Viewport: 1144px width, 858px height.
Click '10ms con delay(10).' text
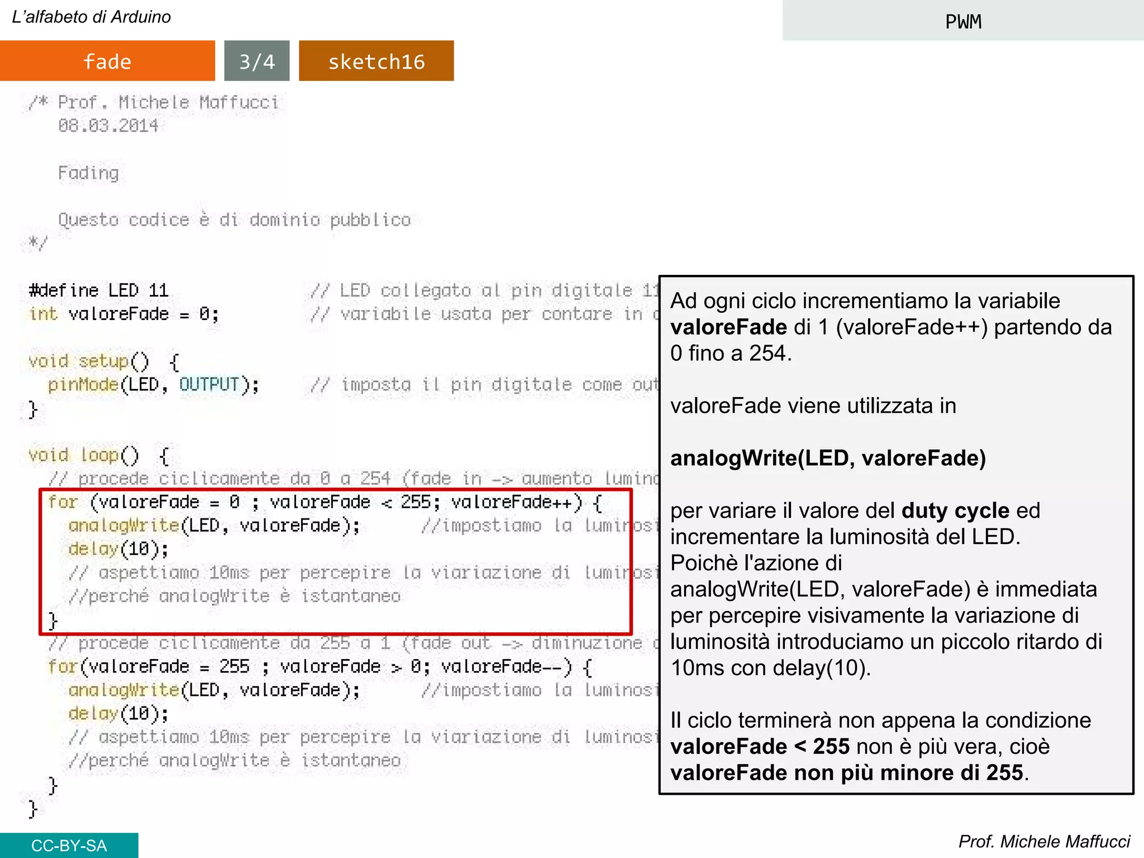point(771,668)
